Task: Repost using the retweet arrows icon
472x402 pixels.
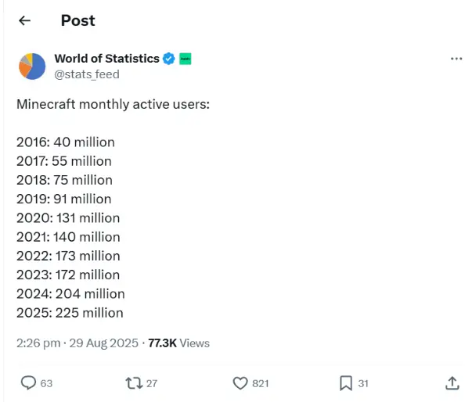Action: 134,382
